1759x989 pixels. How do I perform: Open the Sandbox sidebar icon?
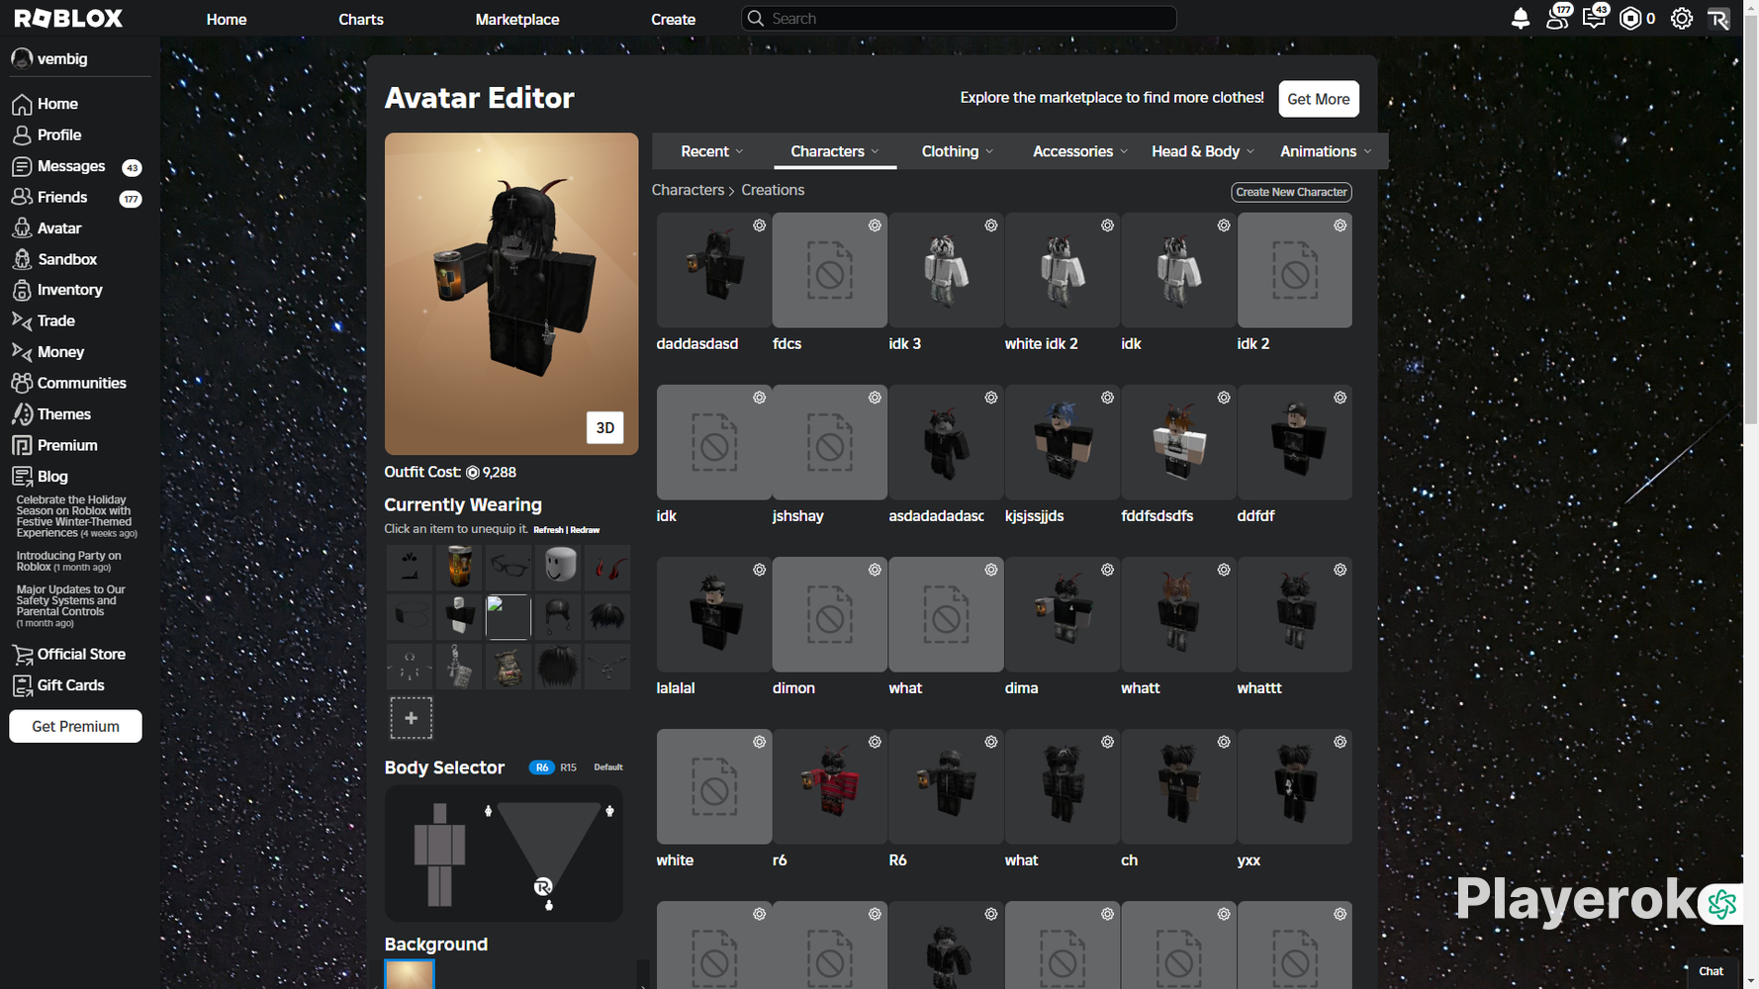22,259
